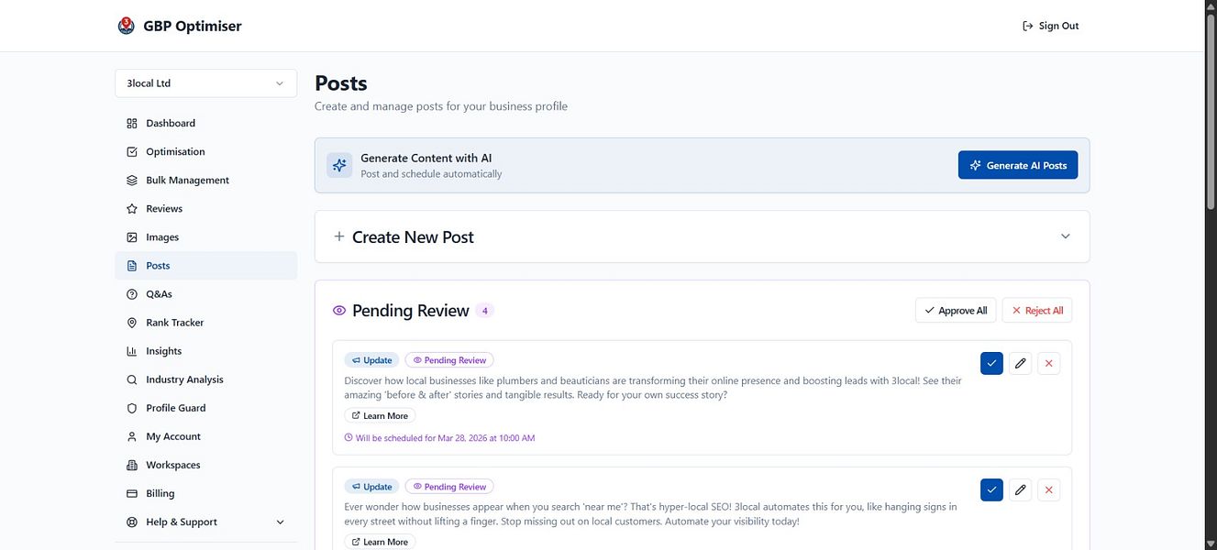Image resolution: width=1217 pixels, height=550 pixels.
Task: Click the Images picture icon in sidebar
Action: pos(132,236)
